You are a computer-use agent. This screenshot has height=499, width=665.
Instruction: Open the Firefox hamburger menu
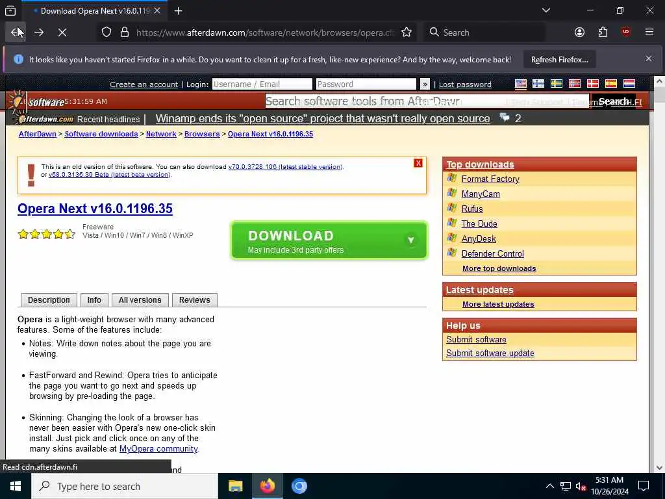tap(649, 32)
